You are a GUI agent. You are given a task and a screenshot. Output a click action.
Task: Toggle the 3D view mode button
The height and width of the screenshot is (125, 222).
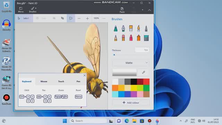pyautogui.click(x=71, y=18)
